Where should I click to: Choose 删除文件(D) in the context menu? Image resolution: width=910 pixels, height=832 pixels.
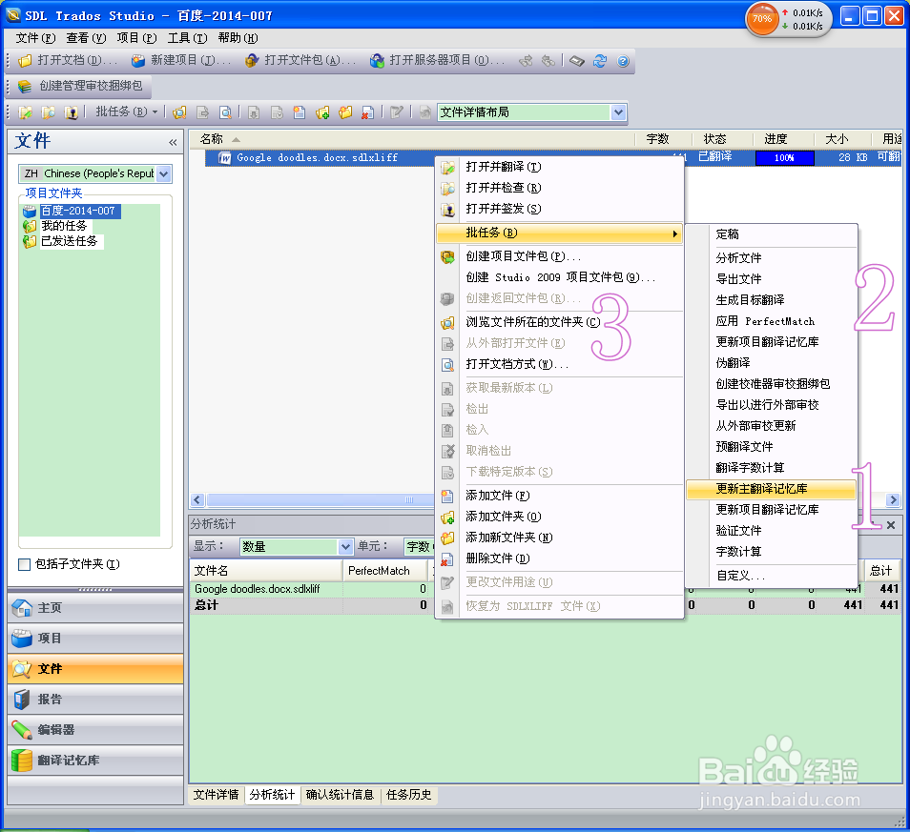click(x=559, y=558)
